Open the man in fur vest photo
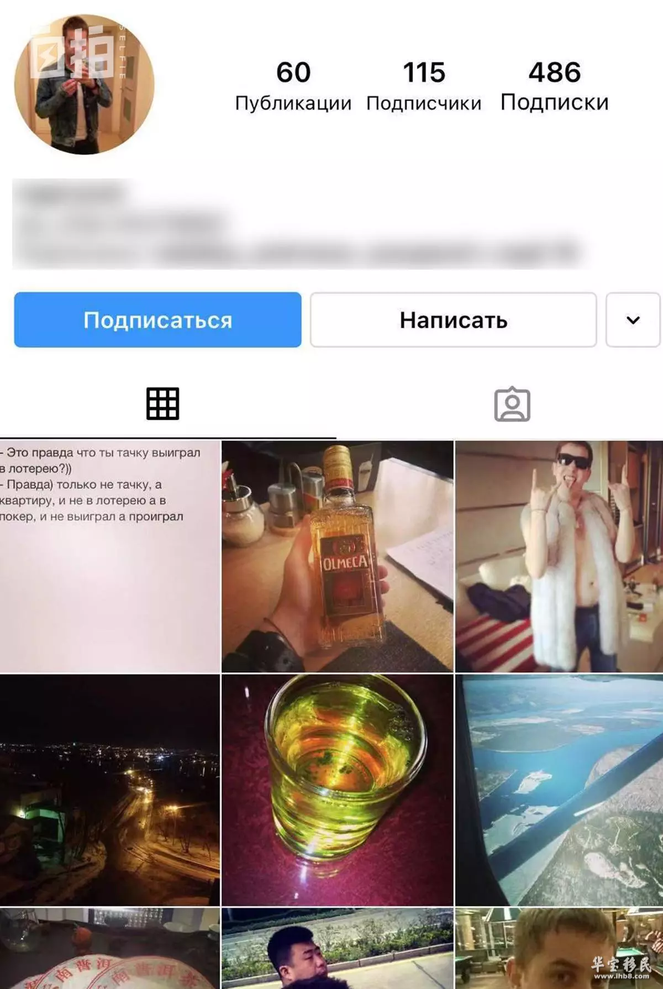The height and width of the screenshot is (989, 663). coord(559,556)
